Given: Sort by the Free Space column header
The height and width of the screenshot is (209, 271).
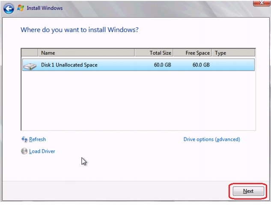Looking at the screenshot, I should [193, 53].
